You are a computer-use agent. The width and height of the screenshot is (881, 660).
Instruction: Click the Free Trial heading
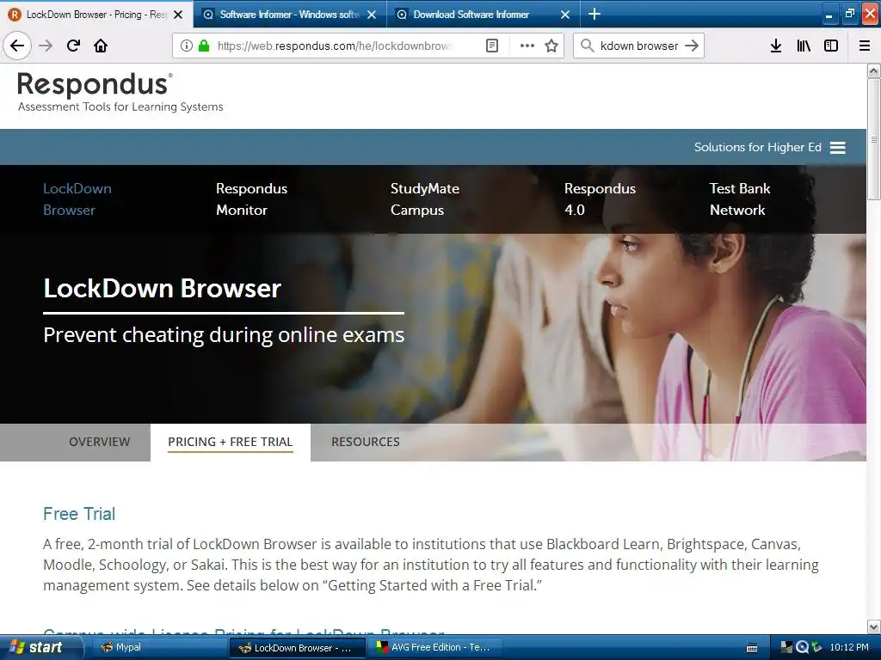(79, 514)
